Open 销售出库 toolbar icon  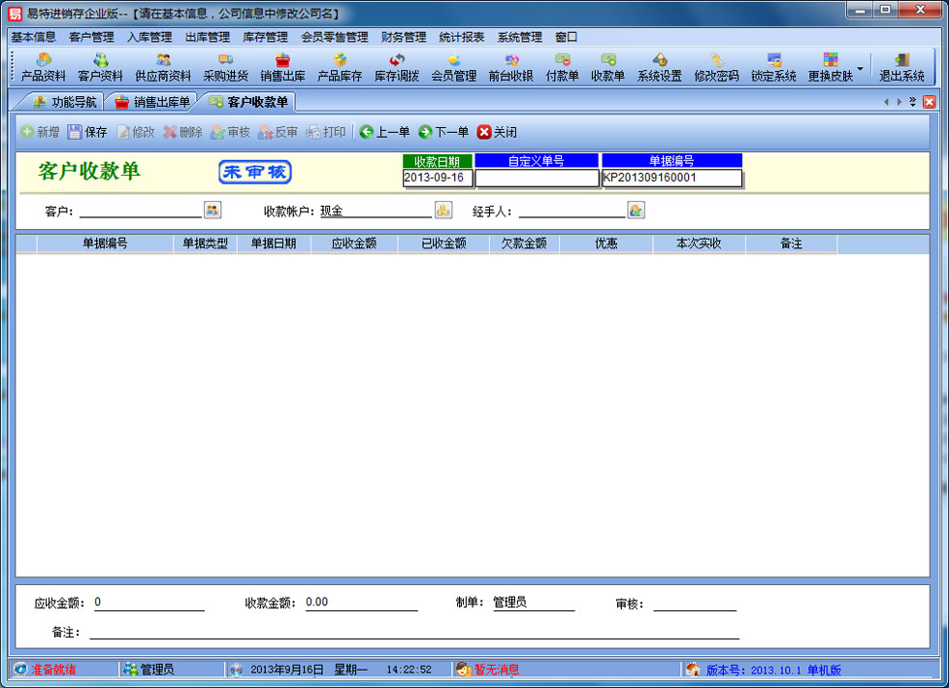coord(282,67)
